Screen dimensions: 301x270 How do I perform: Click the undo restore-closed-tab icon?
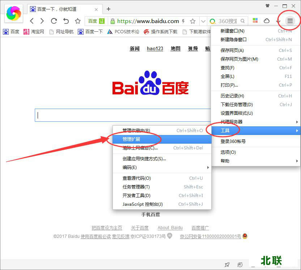pos(65,21)
